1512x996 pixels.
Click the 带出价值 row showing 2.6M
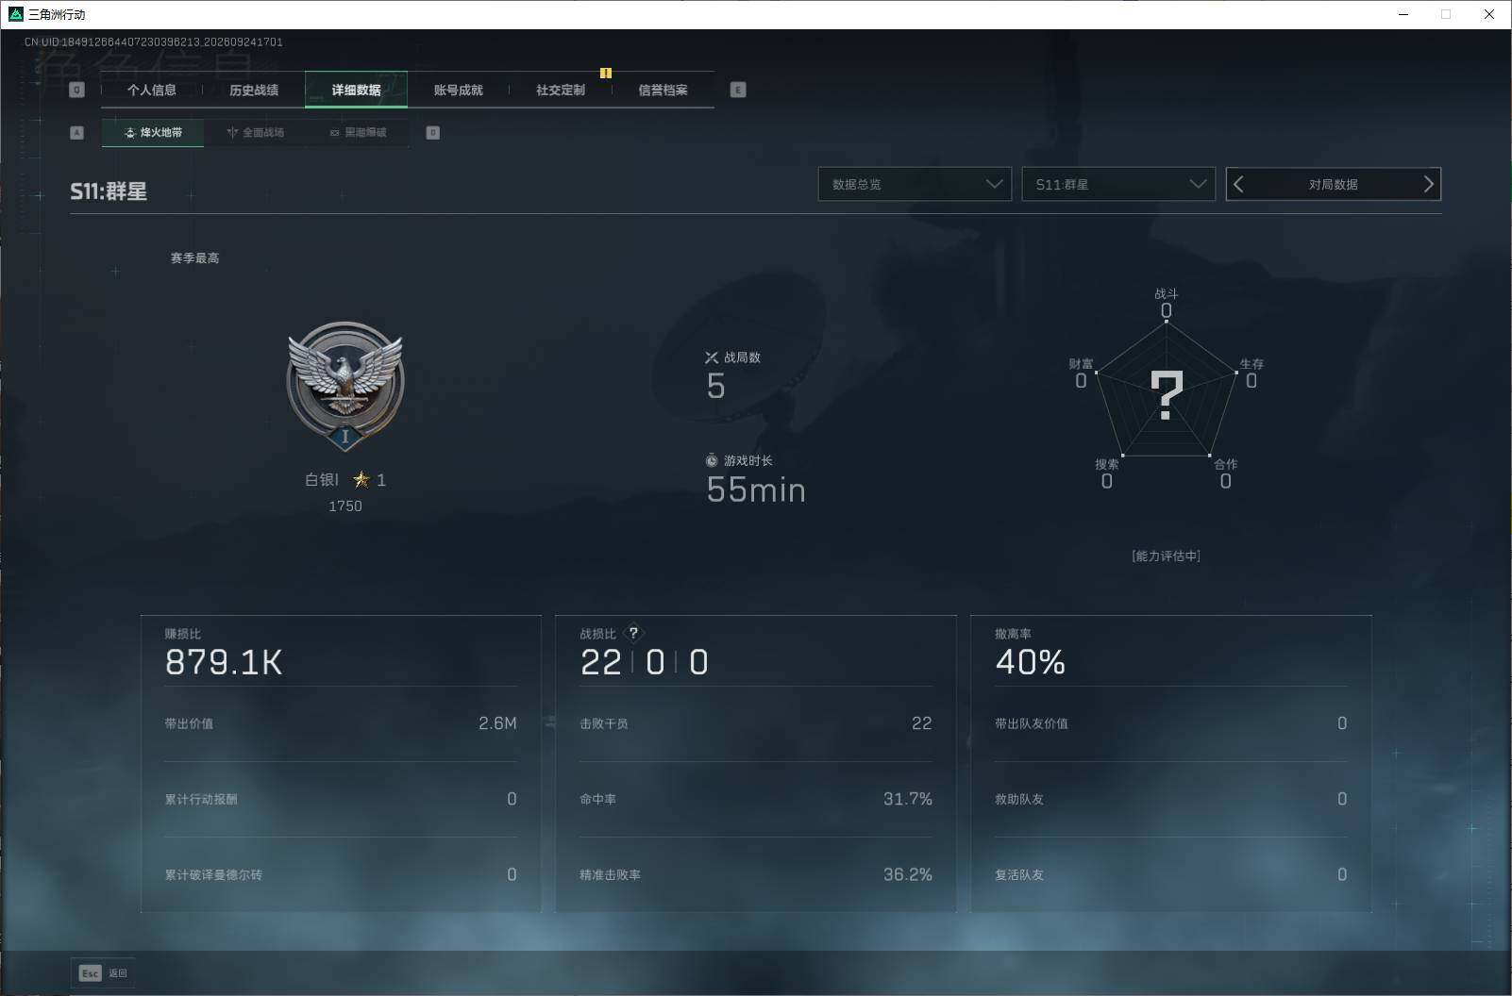pyautogui.click(x=341, y=723)
